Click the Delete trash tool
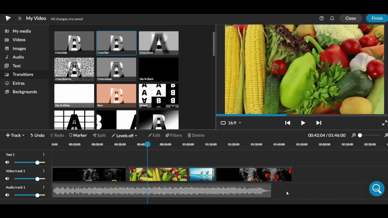This screenshot has height=218, width=388. pyautogui.click(x=196, y=135)
